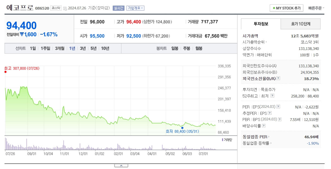Screen dimensions: 331x169
Task: Show the 일봉 candle chart
Action: coord(175,48)
